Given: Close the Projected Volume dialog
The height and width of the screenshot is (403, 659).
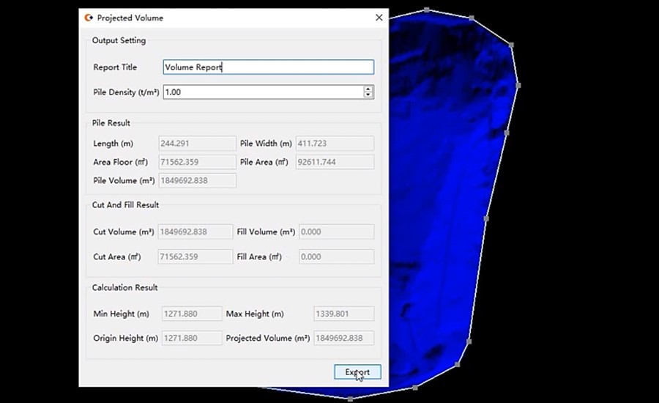Looking at the screenshot, I should 379,18.
